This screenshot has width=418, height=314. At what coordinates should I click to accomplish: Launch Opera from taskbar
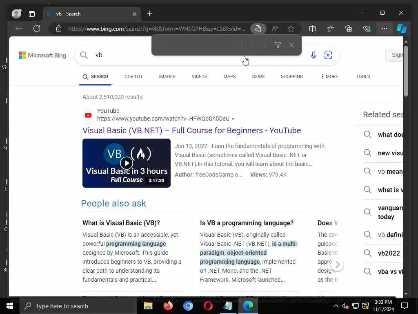[x=208, y=306]
